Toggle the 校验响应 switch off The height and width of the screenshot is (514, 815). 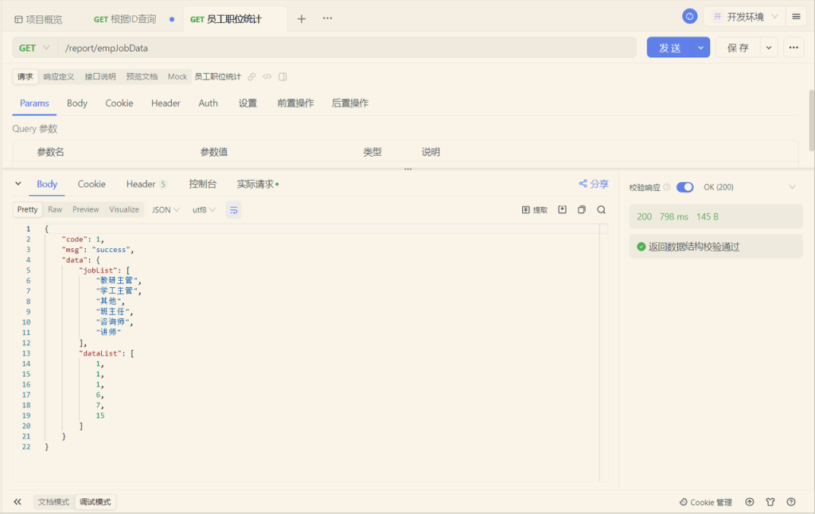(x=684, y=187)
